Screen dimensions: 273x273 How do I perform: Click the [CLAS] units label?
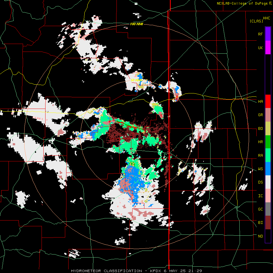(x=256, y=21)
